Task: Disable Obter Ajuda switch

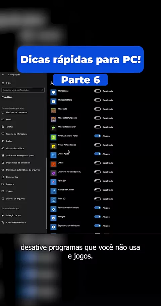Action: 98,154
